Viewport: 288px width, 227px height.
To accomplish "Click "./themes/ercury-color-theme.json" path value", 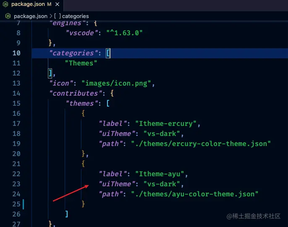I will click(x=201, y=144).
